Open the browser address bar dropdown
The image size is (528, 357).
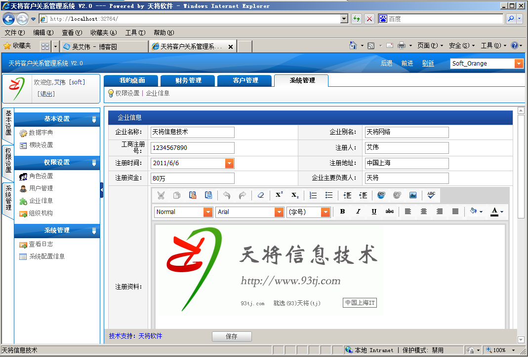click(344, 19)
